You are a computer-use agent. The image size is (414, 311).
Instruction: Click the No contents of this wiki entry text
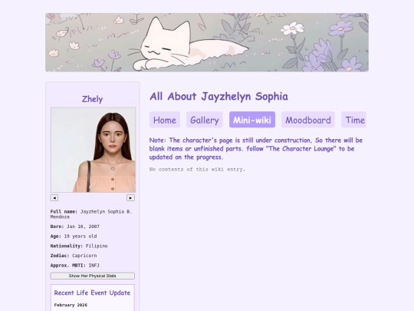tap(197, 169)
